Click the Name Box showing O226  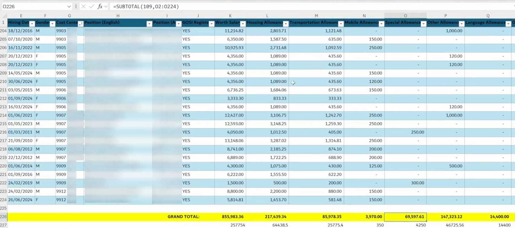[x=34, y=6]
